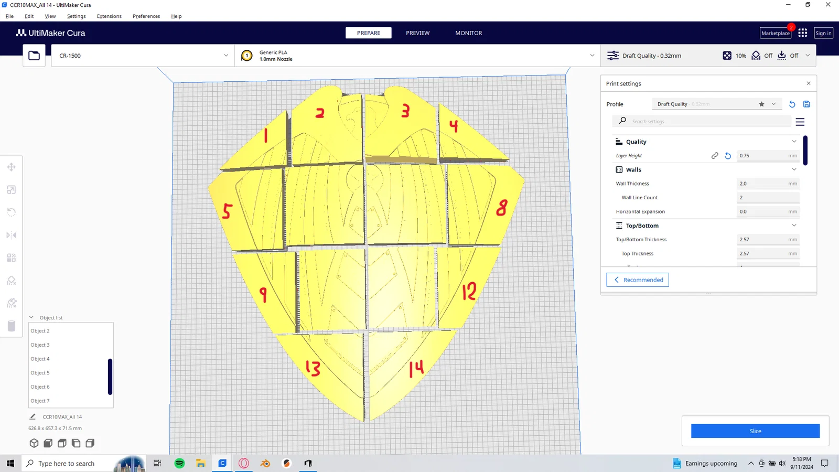Click the pencil rename job icon
Screen dimensions: 839x472
pyautogui.click(x=33, y=416)
